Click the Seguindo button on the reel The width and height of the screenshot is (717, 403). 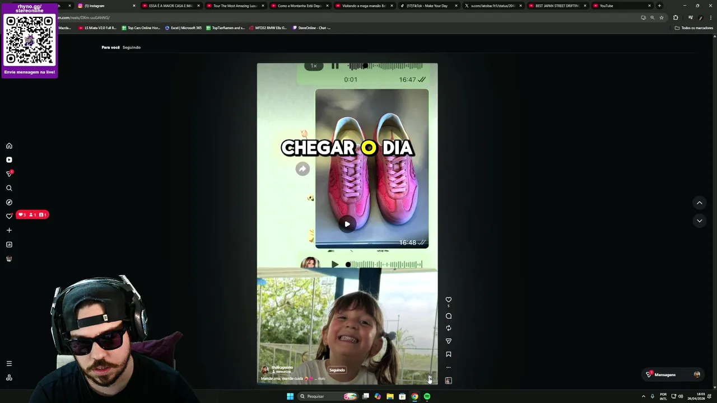(x=337, y=370)
